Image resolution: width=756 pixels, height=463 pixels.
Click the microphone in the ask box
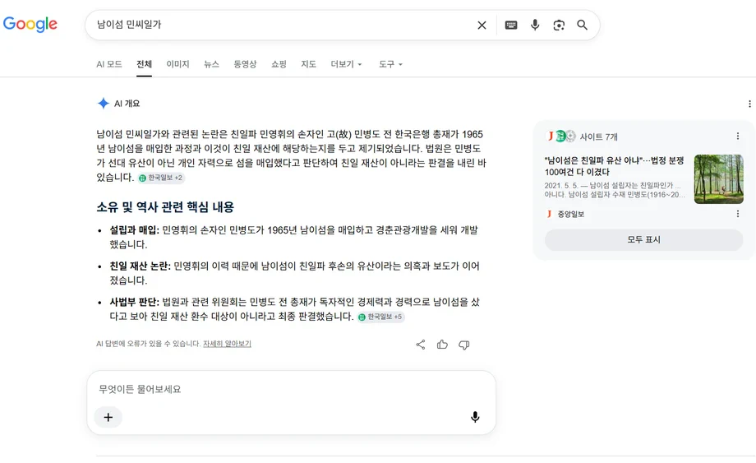coord(475,417)
